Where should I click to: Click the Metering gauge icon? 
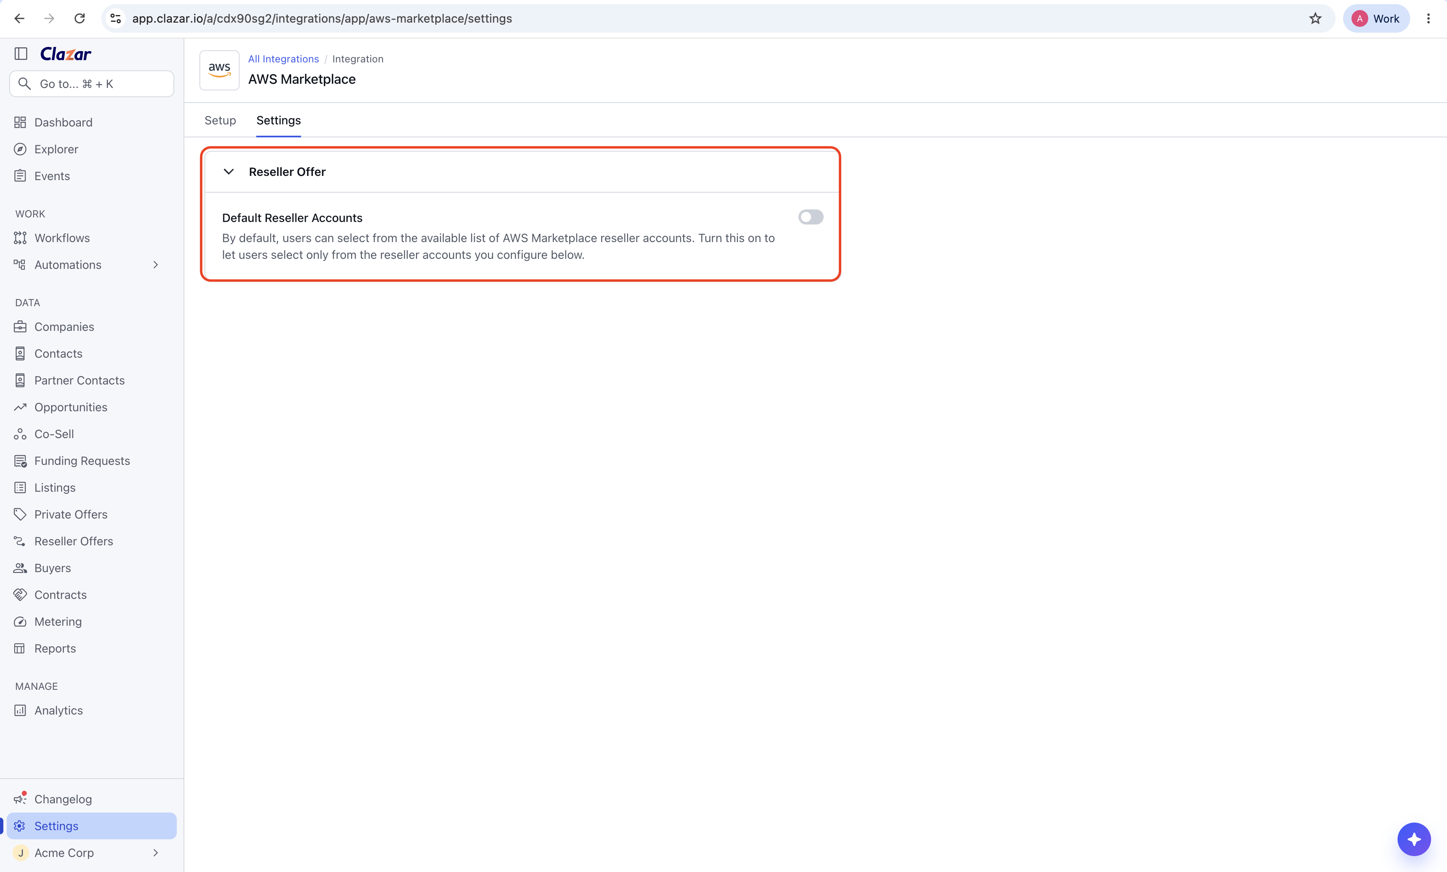(x=20, y=622)
